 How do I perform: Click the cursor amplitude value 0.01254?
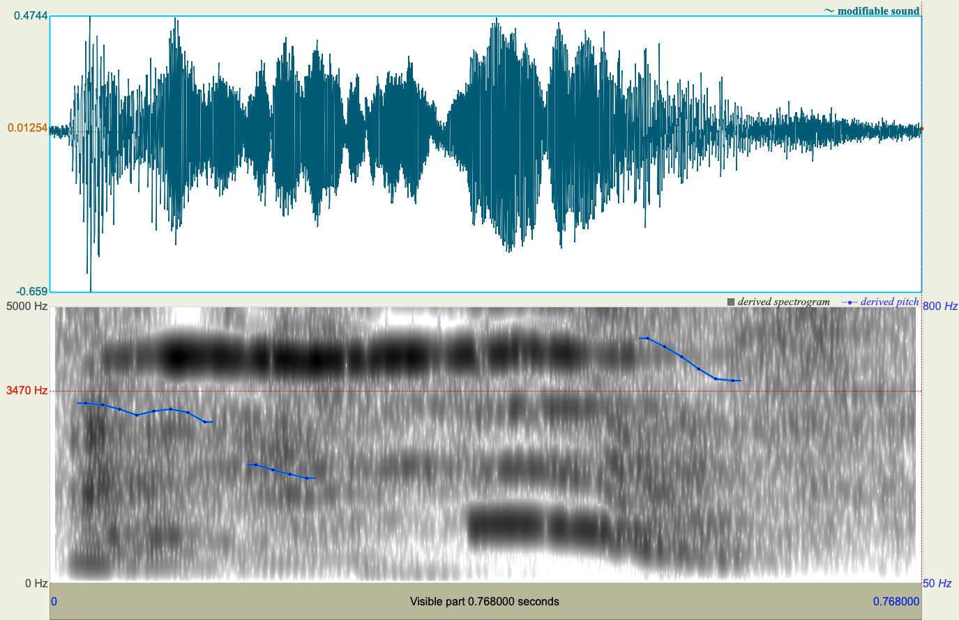(x=28, y=127)
